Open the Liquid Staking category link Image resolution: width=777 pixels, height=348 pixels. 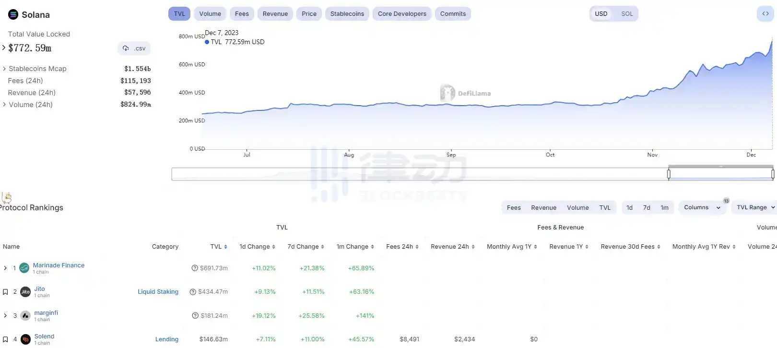(158, 292)
